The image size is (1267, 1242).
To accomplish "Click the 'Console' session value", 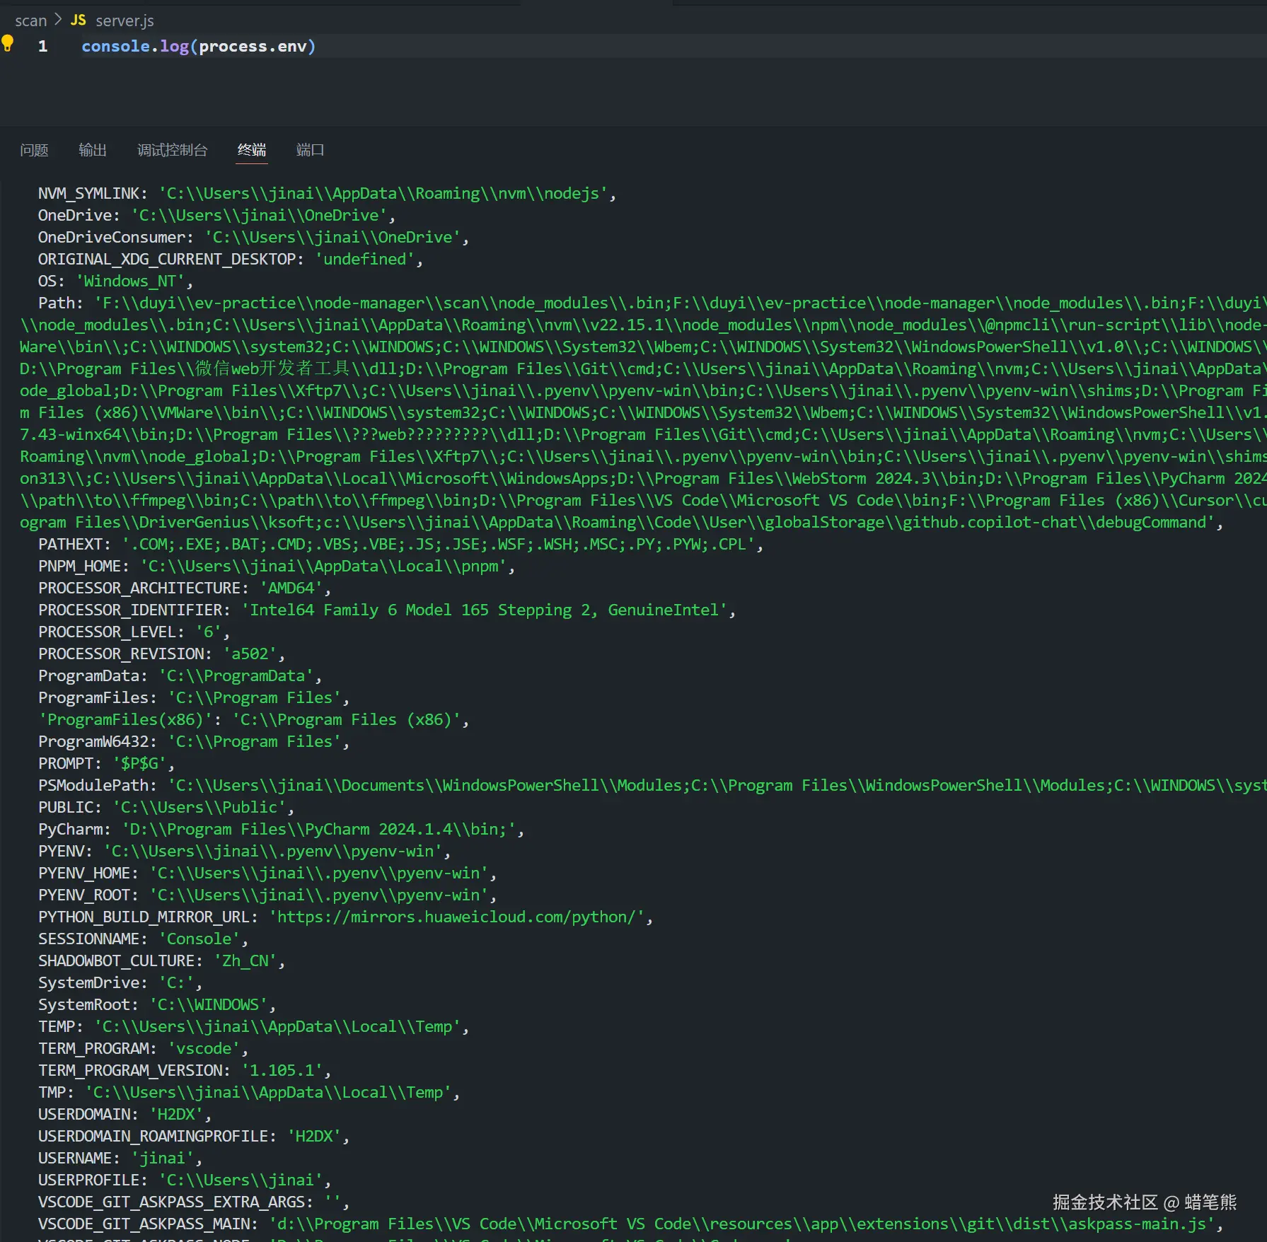I will point(199,939).
